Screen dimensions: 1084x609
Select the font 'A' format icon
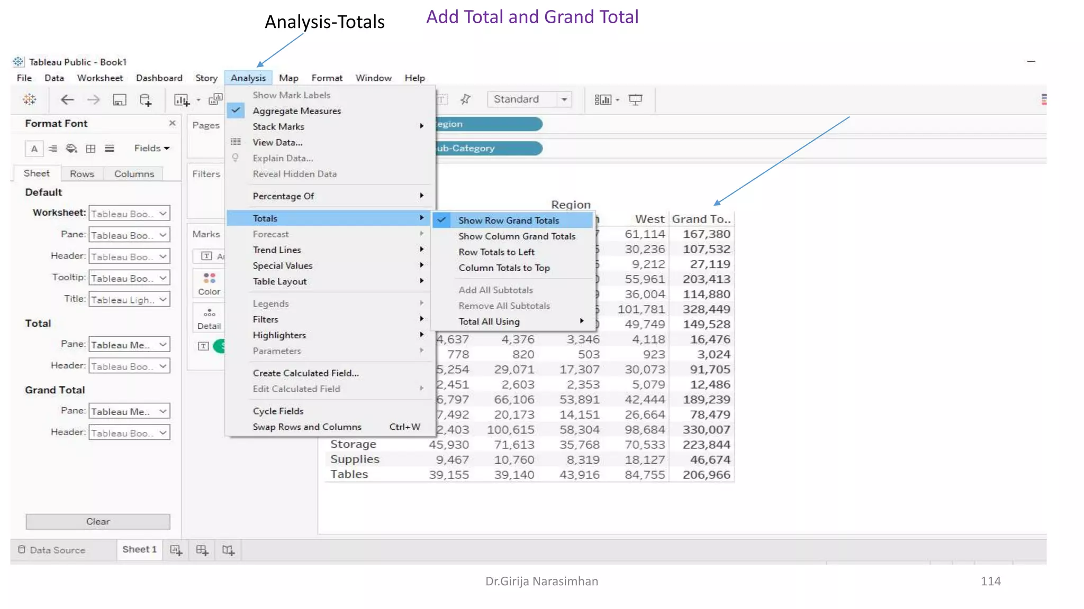tap(34, 149)
